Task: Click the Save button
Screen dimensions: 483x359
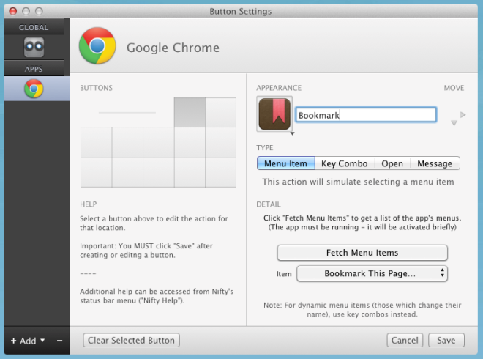Action: click(x=446, y=340)
